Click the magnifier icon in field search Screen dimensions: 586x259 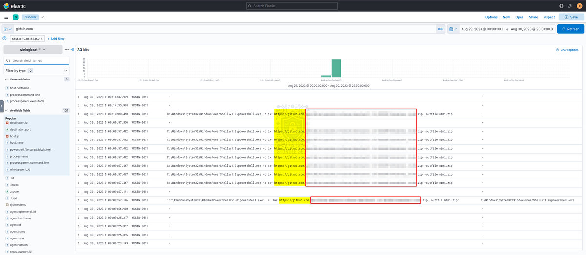[x=8, y=60]
